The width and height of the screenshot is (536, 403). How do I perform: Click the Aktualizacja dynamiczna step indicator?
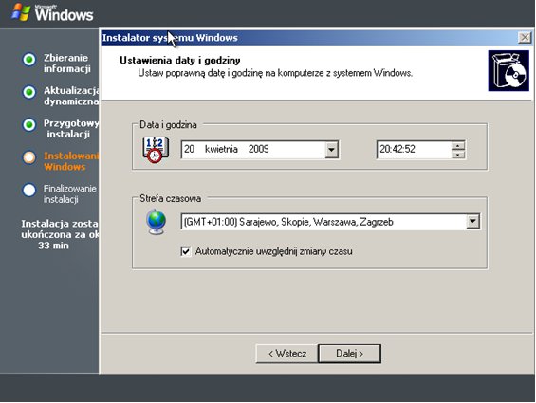coord(29,92)
